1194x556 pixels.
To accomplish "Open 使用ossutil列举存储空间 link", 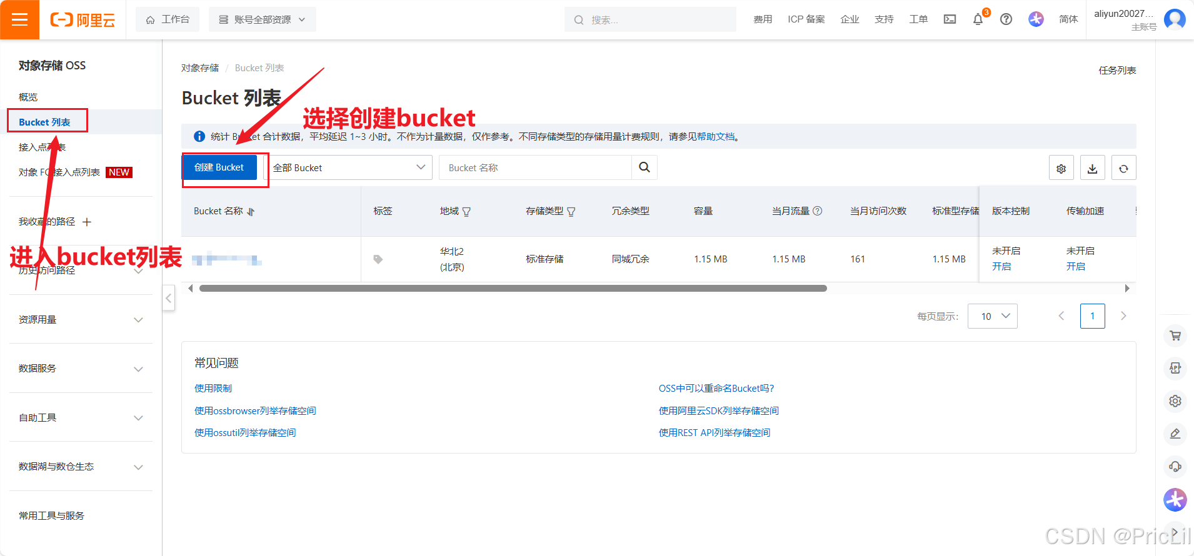I will coord(245,432).
